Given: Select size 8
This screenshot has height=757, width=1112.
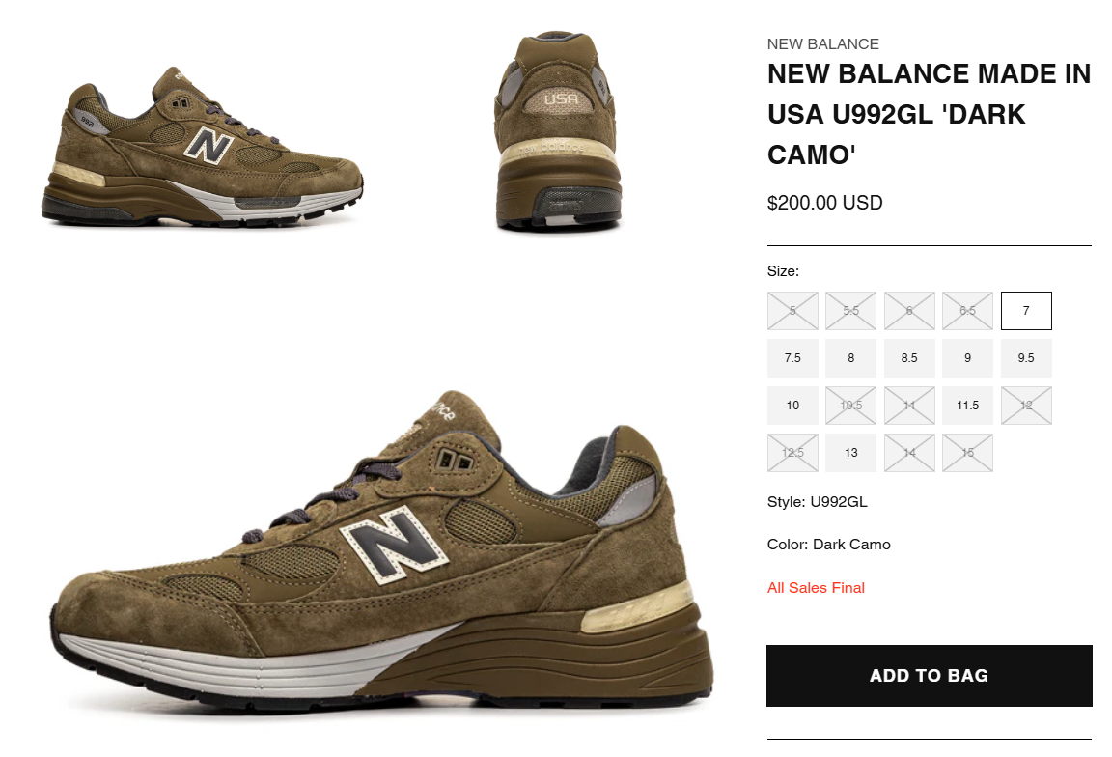Looking at the screenshot, I should pos(850,358).
